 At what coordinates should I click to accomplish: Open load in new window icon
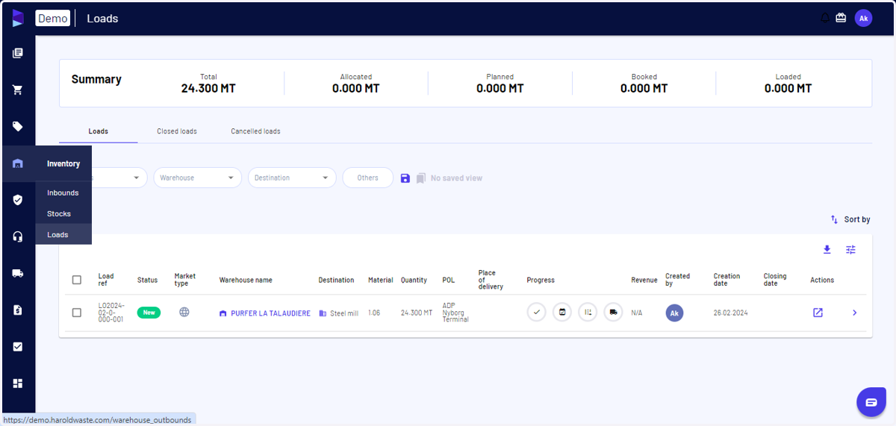click(x=818, y=313)
